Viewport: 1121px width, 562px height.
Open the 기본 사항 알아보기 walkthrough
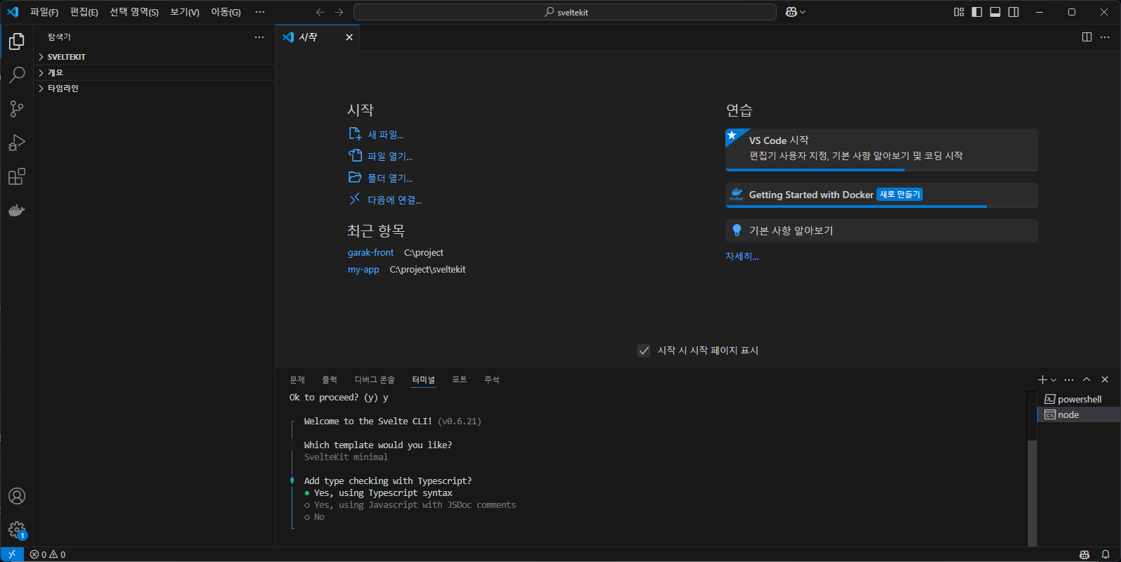point(881,230)
